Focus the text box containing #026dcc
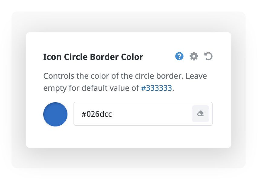Viewport: 258px width, 180px height. (x=133, y=114)
